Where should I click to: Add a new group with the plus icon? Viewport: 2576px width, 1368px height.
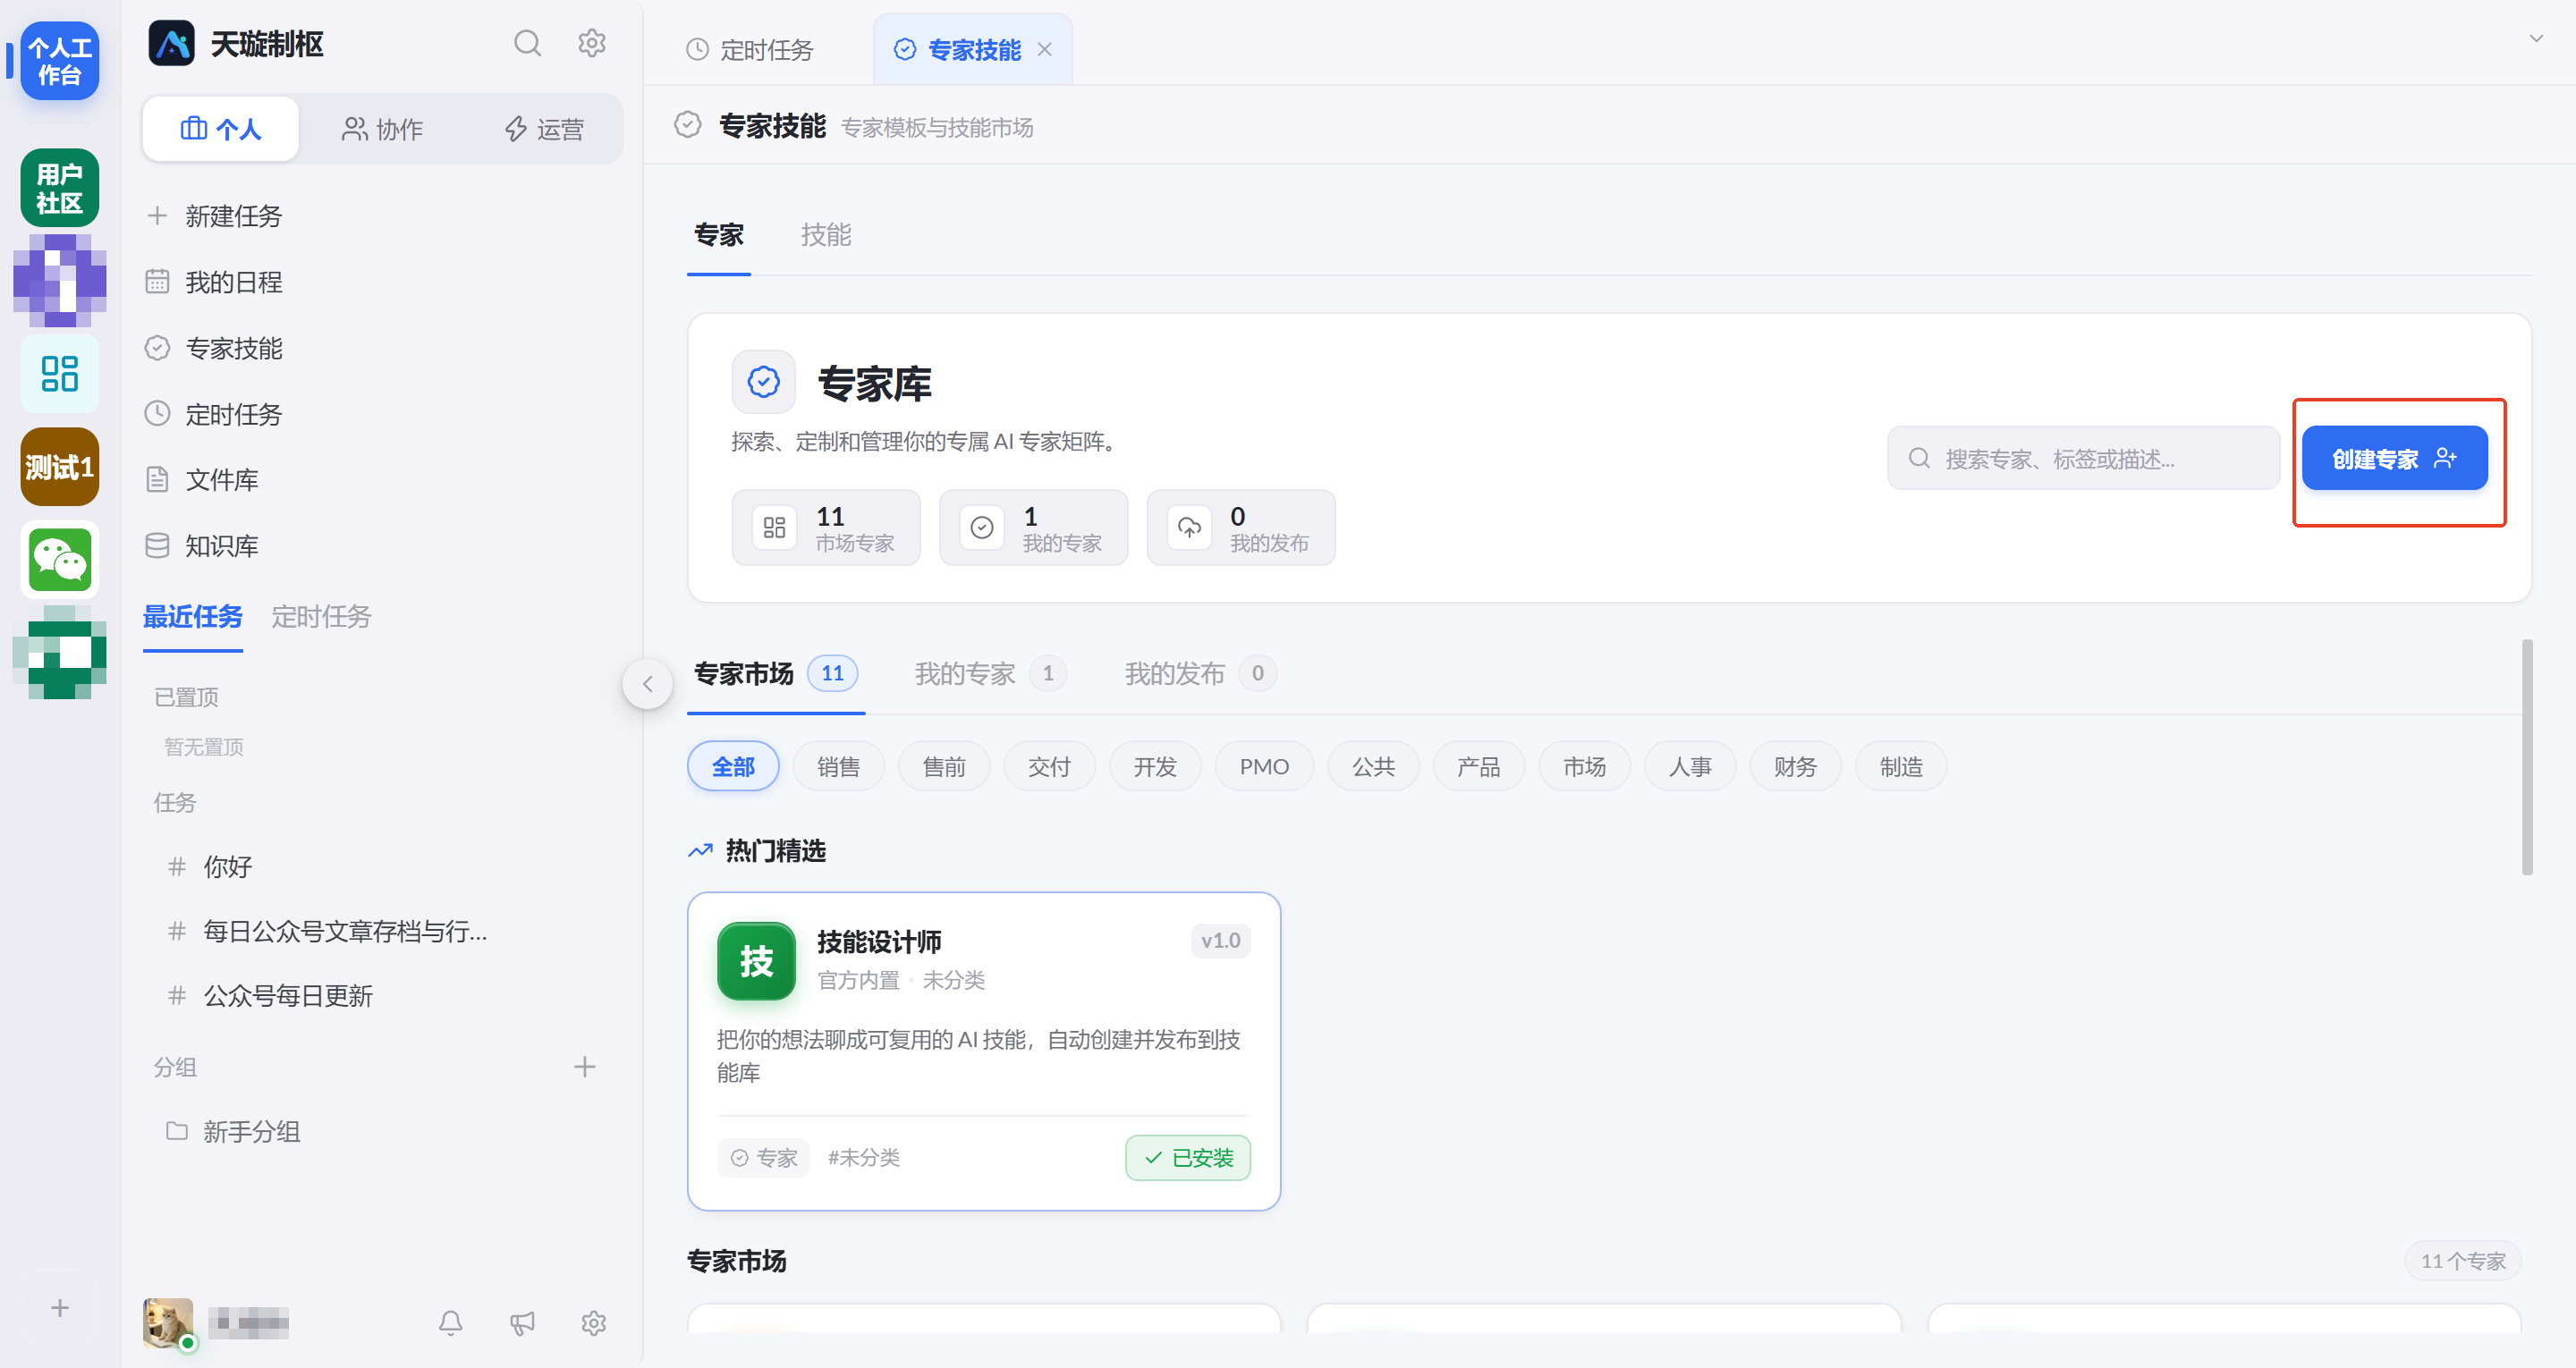(585, 1067)
